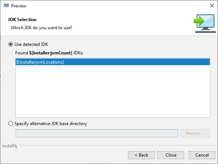Viewport: 218px width, 164px height.
Task: Cancel the JDK selection dialog
Action: click(x=202, y=155)
